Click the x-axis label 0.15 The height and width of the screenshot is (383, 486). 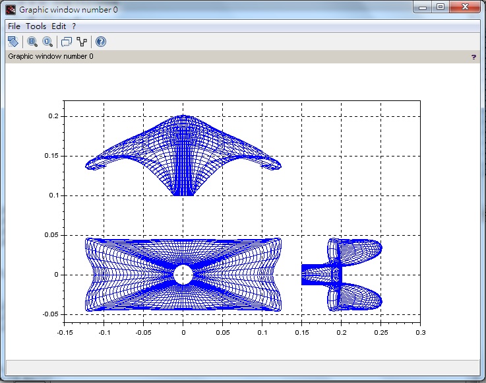click(x=302, y=333)
